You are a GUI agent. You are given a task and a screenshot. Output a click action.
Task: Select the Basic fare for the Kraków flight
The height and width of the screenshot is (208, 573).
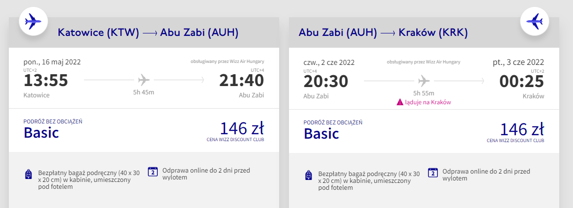321,133
